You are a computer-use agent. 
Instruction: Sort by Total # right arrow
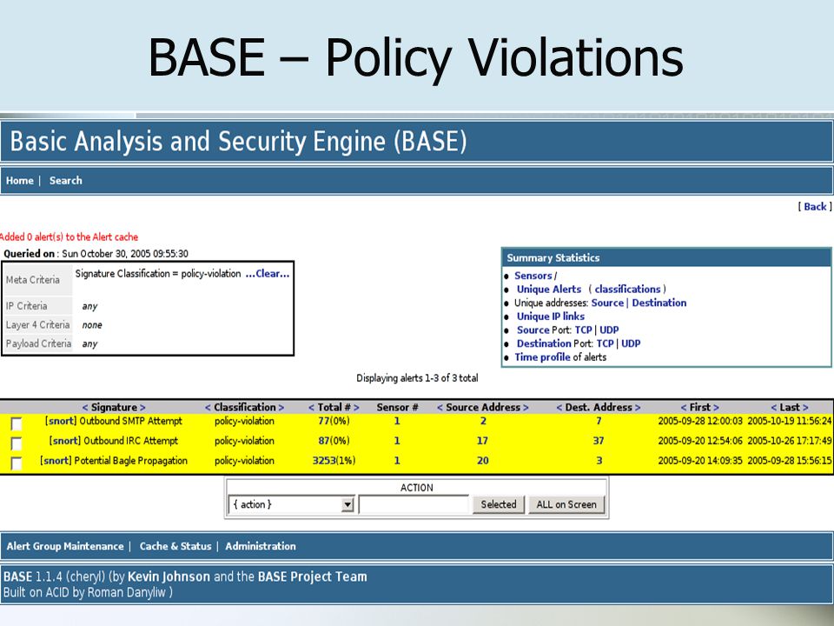pos(356,407)
